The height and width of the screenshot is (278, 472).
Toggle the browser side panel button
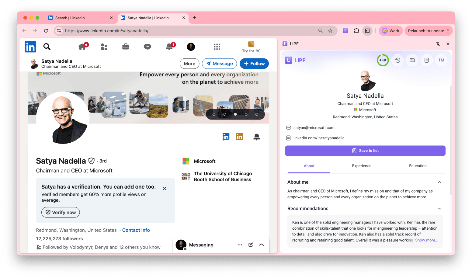click(x=367, y=31)
